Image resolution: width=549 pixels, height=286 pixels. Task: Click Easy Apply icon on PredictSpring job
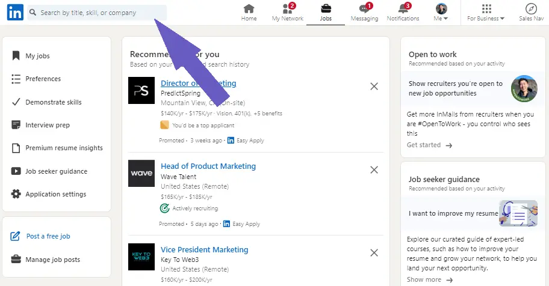(231, 140)
